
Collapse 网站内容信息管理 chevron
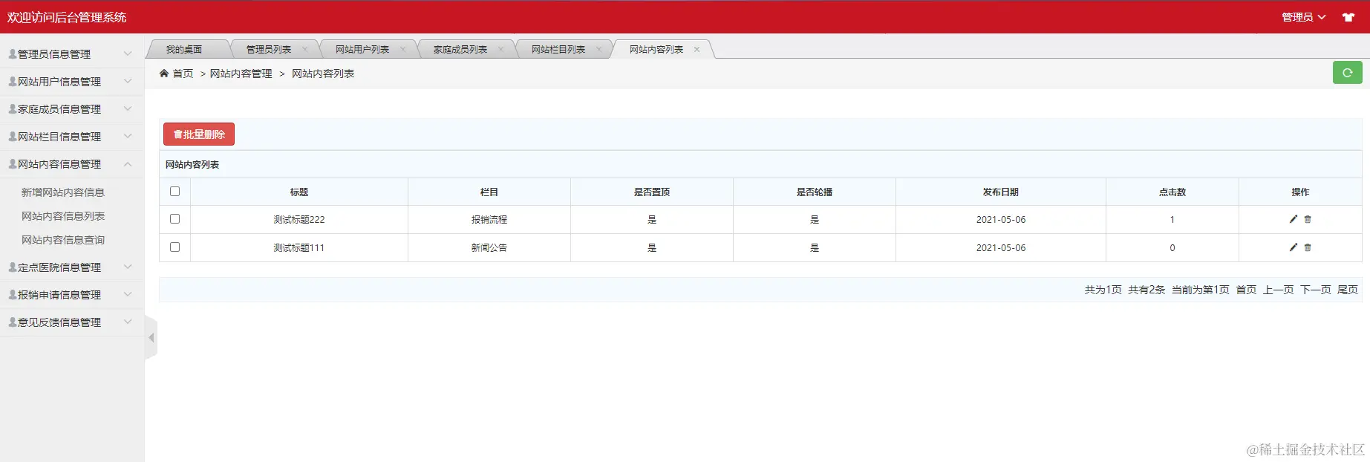[128, 163]
